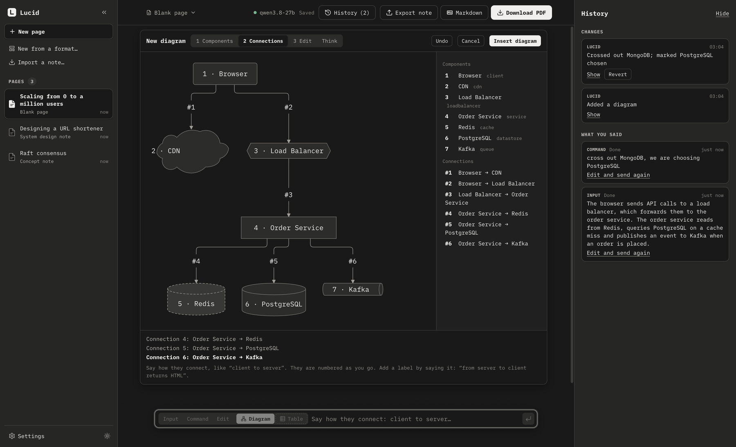Select connection #6 Order Service → Kafka in list
The image size is (736, 447).
(491, 243)
